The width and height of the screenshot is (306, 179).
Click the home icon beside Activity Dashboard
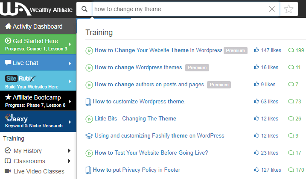(8, 26)
